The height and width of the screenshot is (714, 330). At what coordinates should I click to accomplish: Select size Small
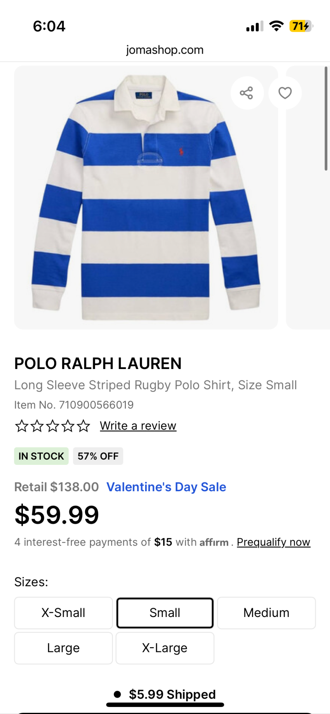[x=165, y=613]
